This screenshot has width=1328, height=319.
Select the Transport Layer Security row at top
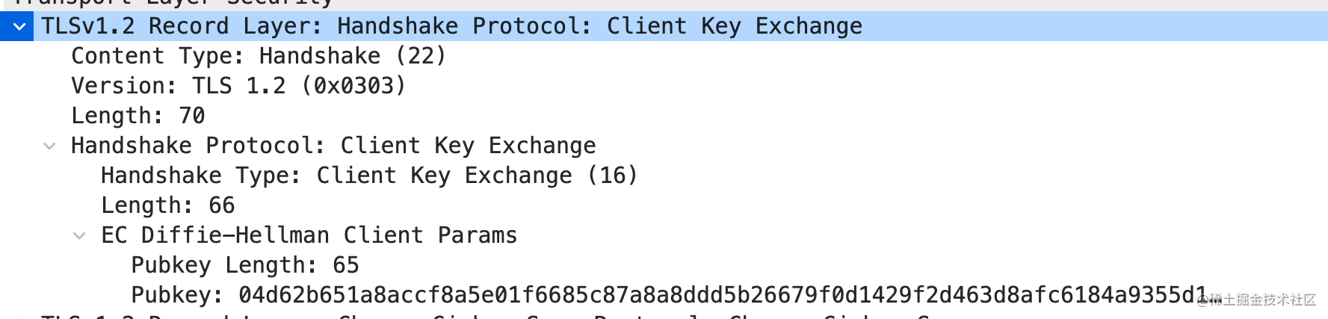click(x=172, y=3)
